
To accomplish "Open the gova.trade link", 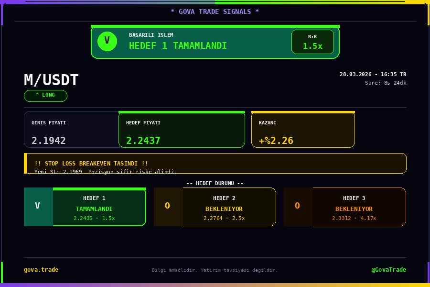I will tap(41, 270).
